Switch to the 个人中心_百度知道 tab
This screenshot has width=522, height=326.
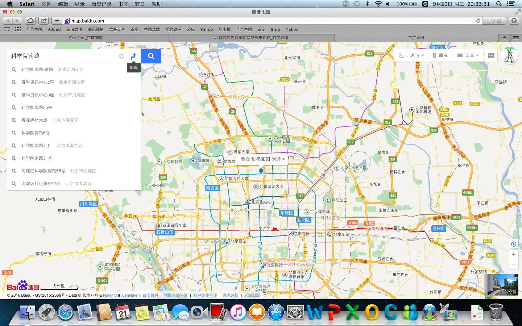tap(86, 38)
